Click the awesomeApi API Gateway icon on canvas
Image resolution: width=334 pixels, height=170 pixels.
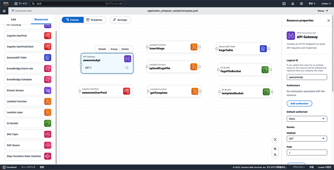pyautogui.click(x=127, y=59)
